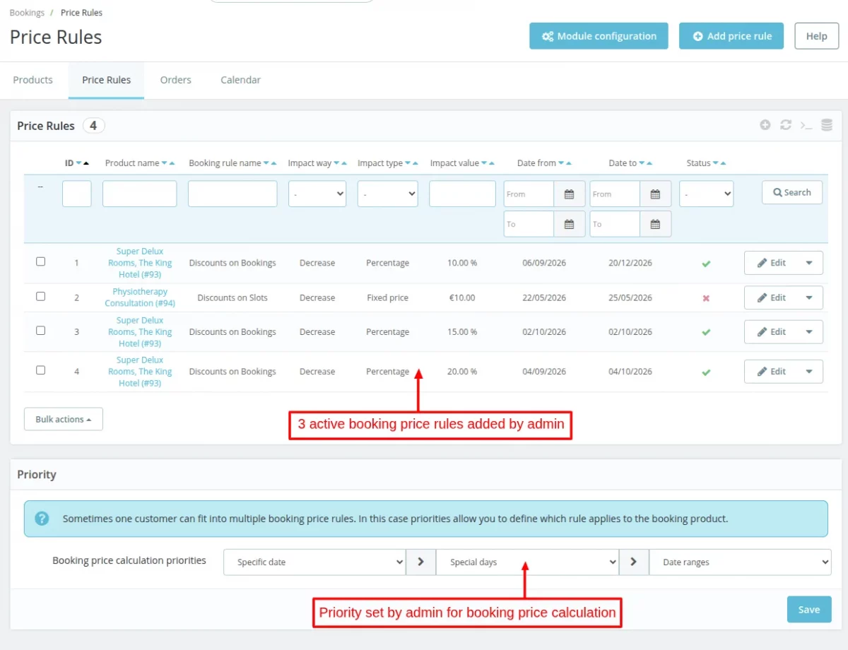Open first priority dropdown Specific date
848x650 pixels.
(x=315, y=562)
